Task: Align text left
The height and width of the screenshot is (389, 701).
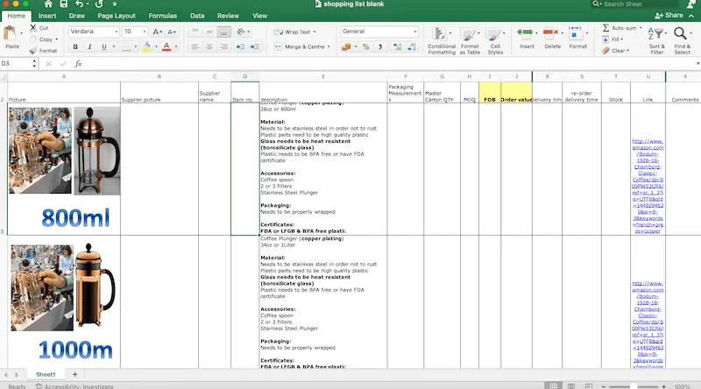Action: [x=195, y=46]
